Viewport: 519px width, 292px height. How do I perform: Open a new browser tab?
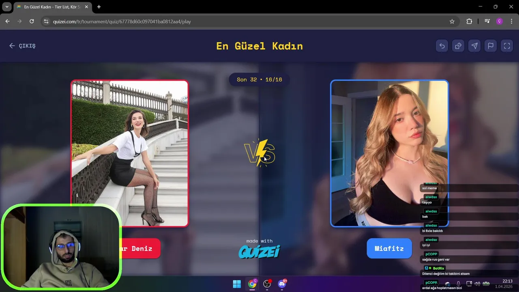[x=99, y=7]
